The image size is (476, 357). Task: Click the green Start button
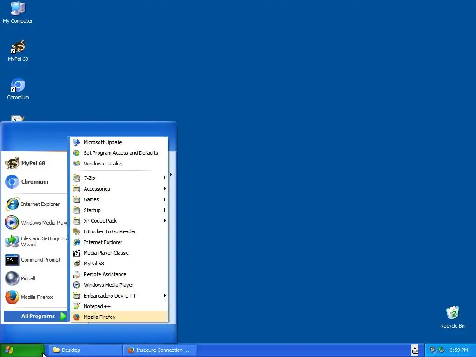tap(22, 350)
